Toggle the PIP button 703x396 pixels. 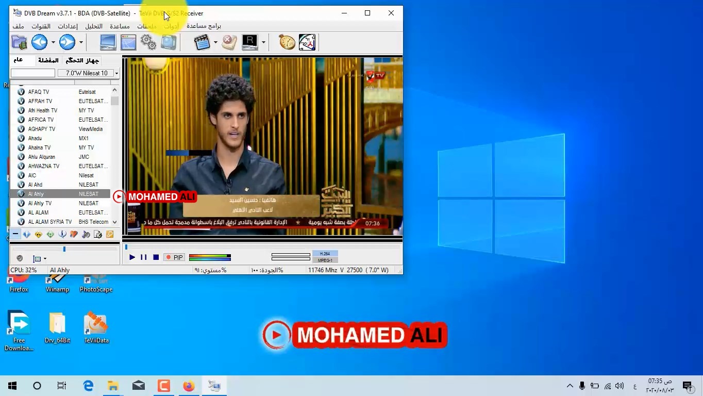point(174,257)
